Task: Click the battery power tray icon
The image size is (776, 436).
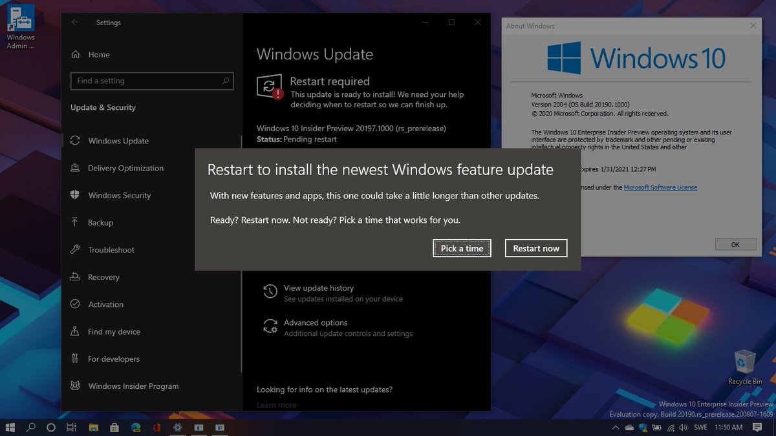Action: (657, 428)
